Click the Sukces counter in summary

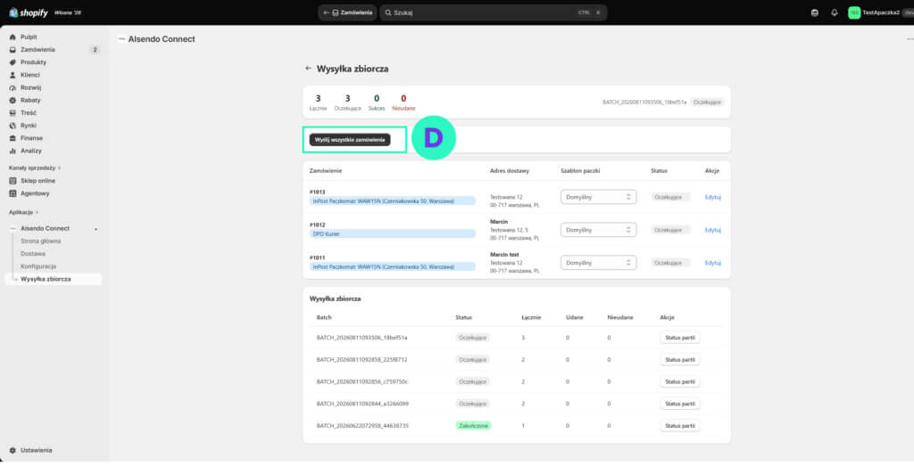[x=377, y=102]
